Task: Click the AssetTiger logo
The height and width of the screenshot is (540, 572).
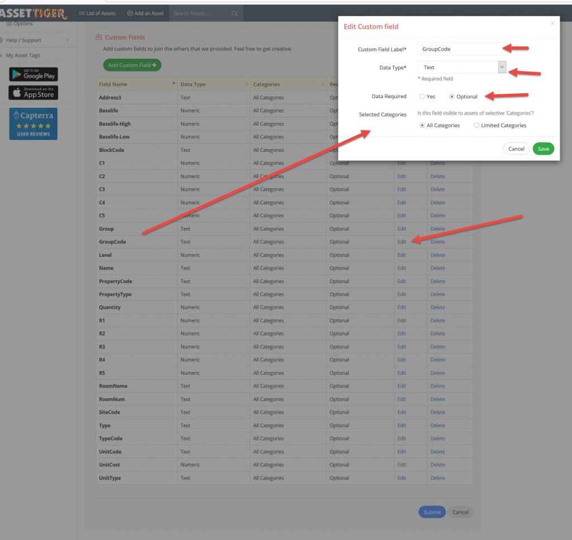Action: click(x=34, y=13)
